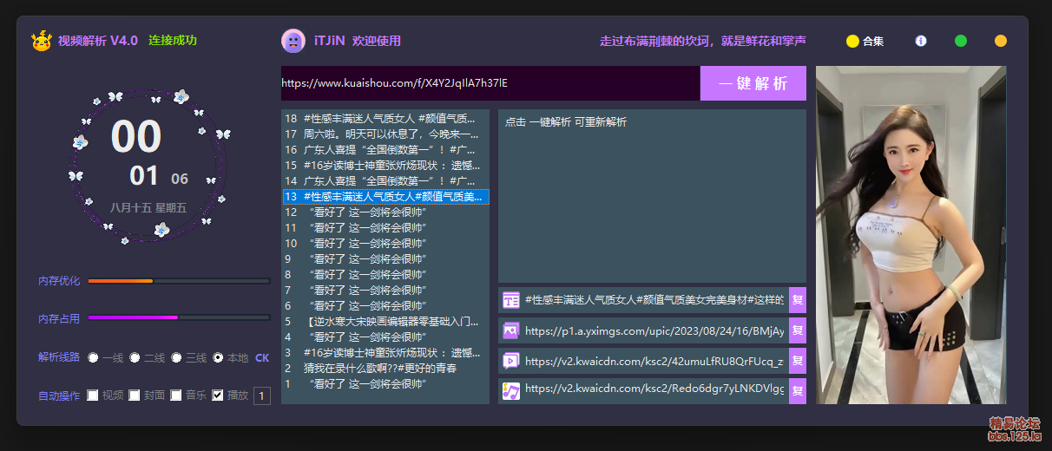Click the purple user avatar icon
Screen dimensions: 1052x451
[293, 41]
